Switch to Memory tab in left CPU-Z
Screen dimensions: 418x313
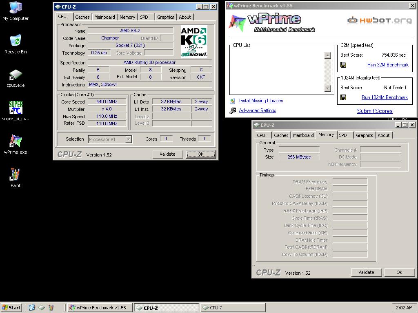127,17
